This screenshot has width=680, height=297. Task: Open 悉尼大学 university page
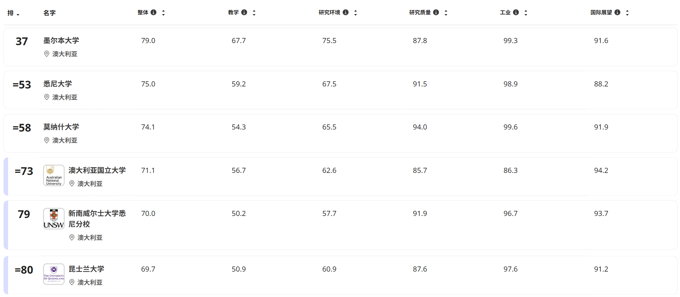pyautogui.click(x=57, y=84)
